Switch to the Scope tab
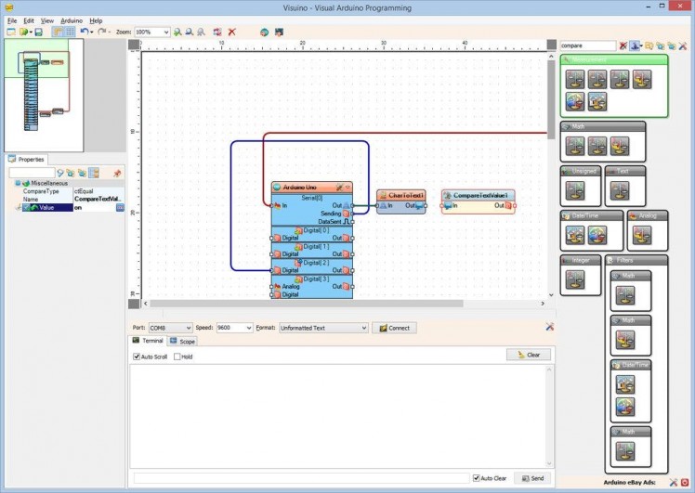The width and height of the screenshot is (695, 493). click(182, 342)
